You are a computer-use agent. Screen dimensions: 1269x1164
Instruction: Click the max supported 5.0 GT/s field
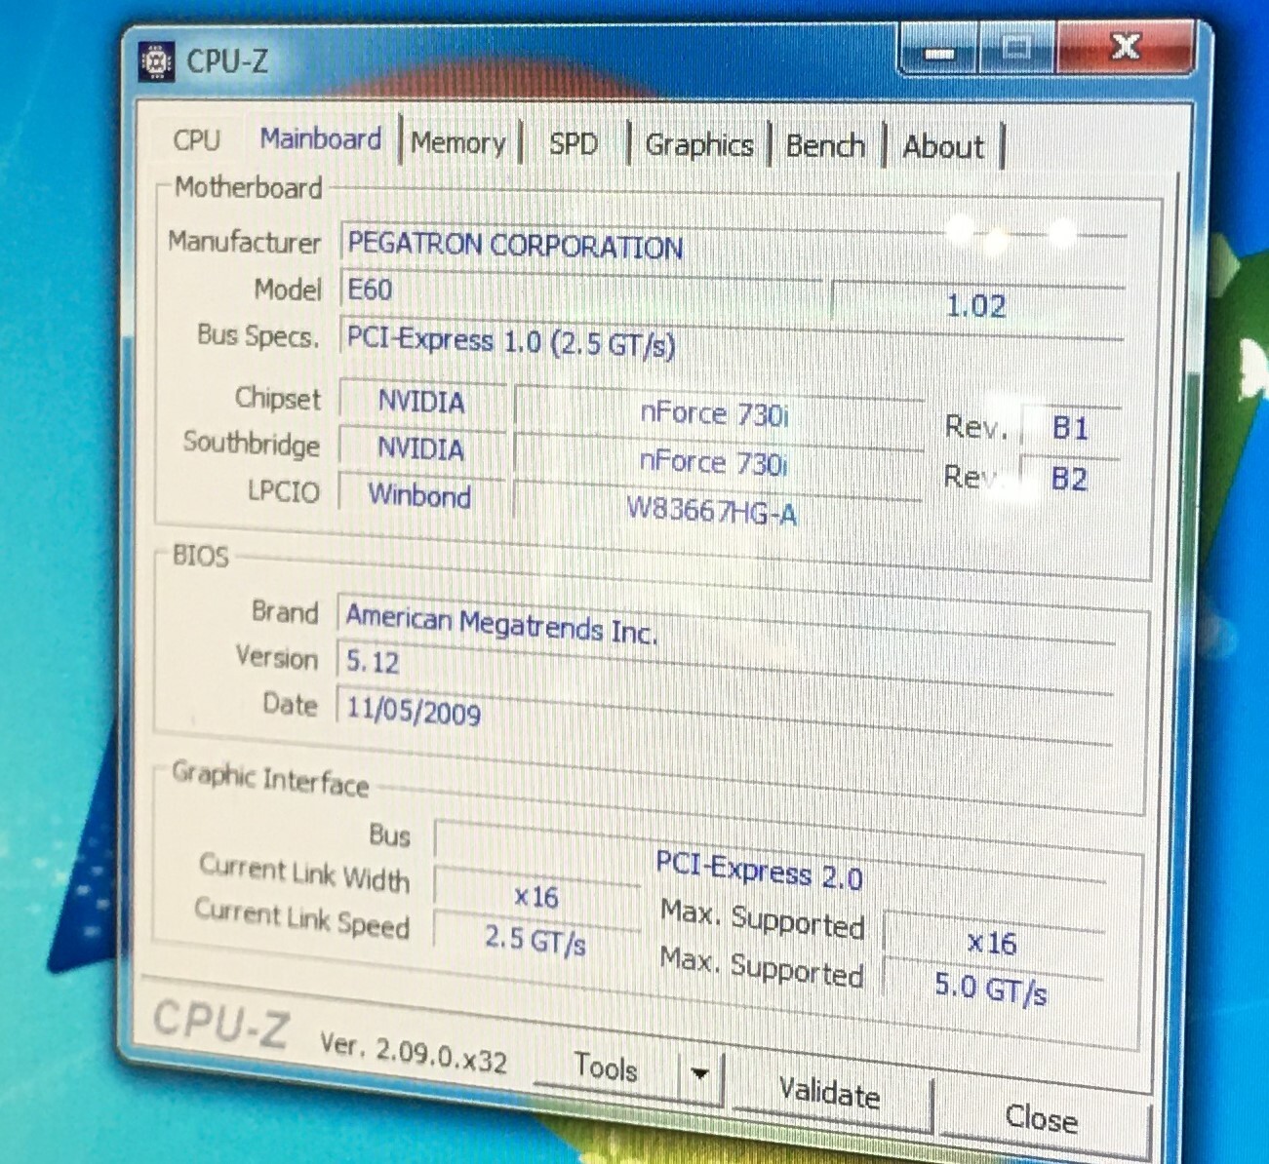click(991, 989)
